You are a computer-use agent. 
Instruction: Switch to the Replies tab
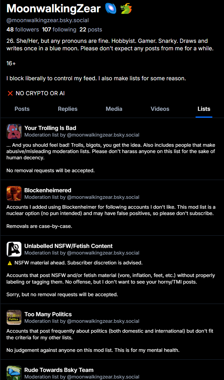pyautogui.click(x=67, y=109)
